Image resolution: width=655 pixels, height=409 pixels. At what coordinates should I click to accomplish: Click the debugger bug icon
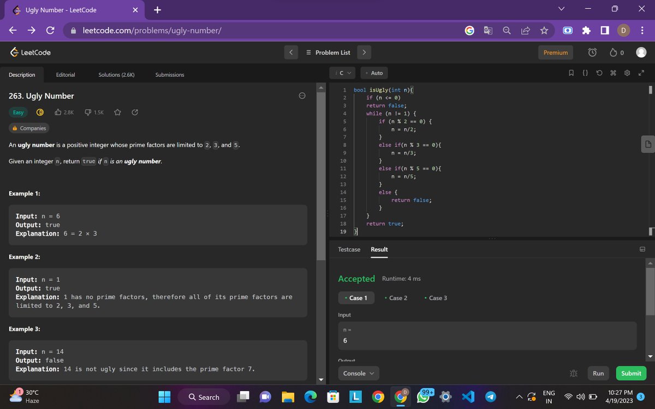point(573,374)
